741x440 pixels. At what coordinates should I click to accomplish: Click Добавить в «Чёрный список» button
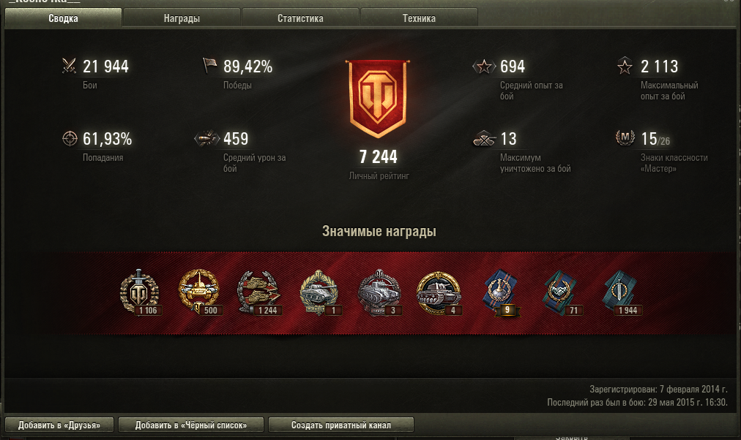tap(191, 425)
